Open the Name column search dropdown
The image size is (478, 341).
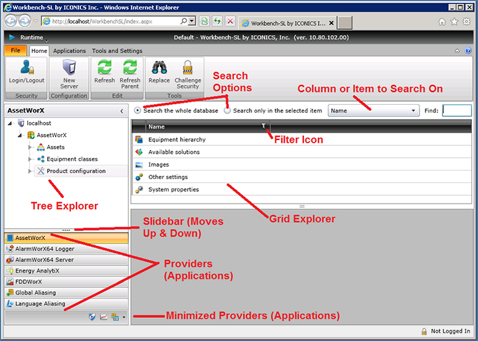coord(414,111)
